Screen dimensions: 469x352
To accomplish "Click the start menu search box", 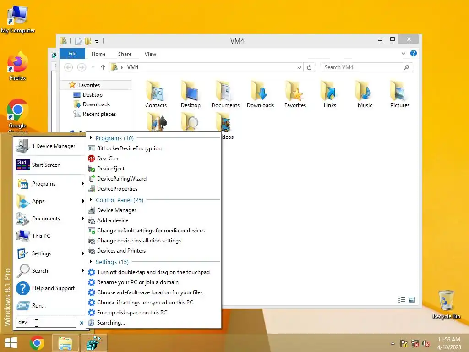I will point(46,323).
